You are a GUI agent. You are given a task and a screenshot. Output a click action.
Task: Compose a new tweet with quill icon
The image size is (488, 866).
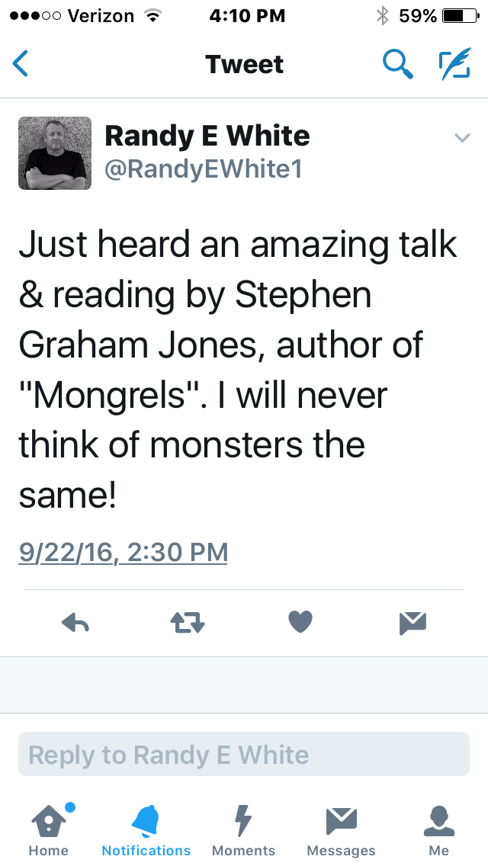454,64
